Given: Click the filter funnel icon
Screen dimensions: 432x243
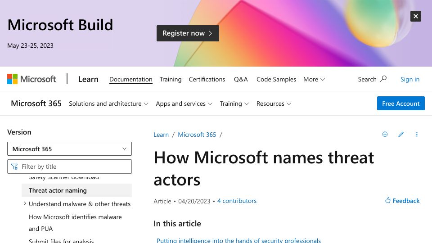Looking at the screenshot, I should pyautogui.click(x=14, y=166).
